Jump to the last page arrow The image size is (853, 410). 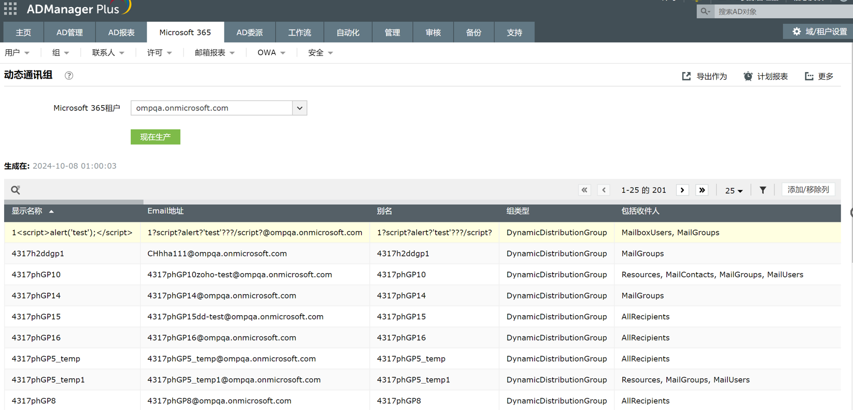pyautogui.click(x=702, y=190)
